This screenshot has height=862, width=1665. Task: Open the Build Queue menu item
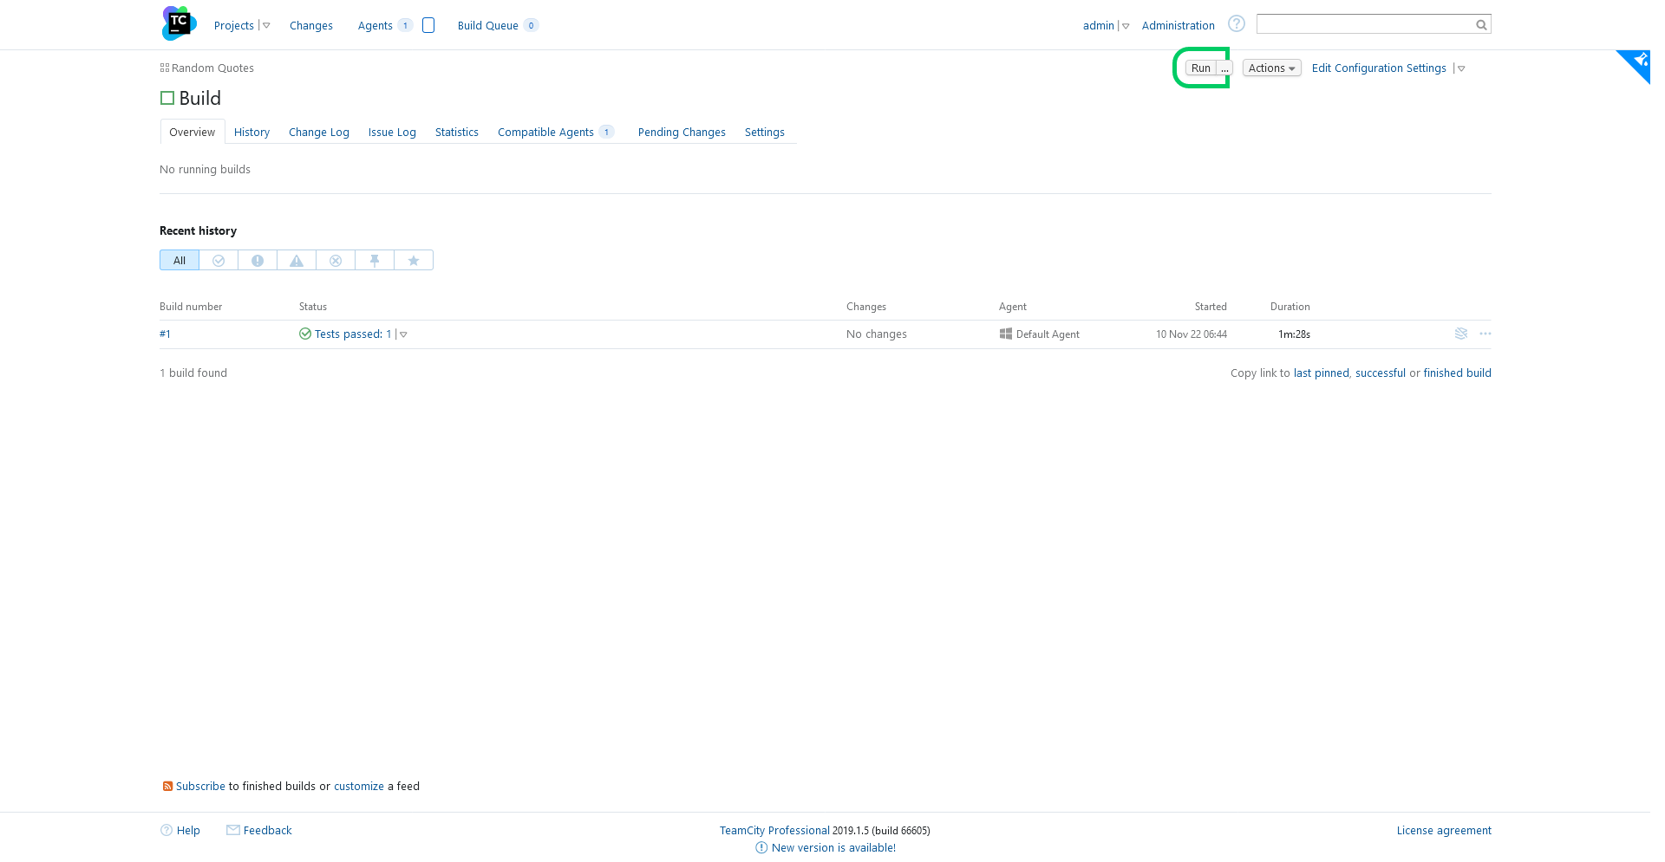pos(488,25)
